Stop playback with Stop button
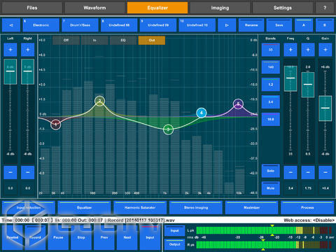336x252 pixels. click(81, 237)
